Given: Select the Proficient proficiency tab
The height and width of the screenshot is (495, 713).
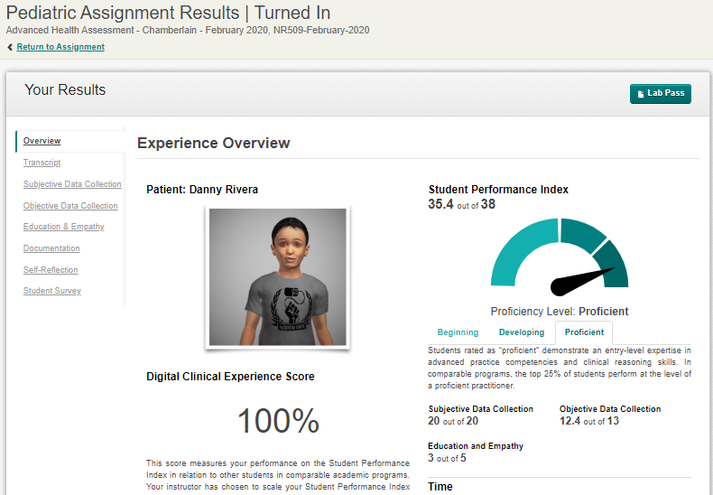Looking at the screenshot, I should [x=584, y=332].
